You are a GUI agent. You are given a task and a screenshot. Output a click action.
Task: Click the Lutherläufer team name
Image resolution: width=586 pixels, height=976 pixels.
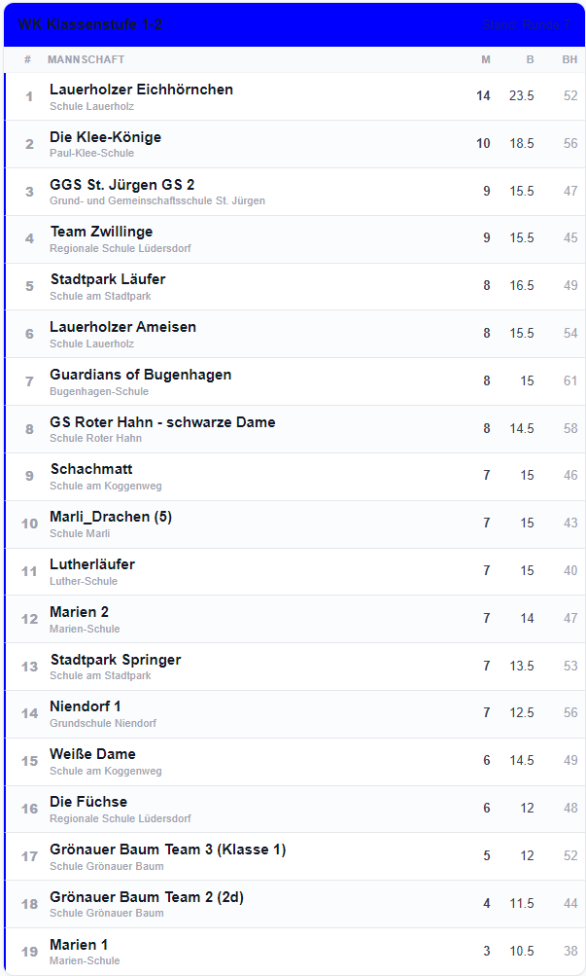click(x=92, y=564)
